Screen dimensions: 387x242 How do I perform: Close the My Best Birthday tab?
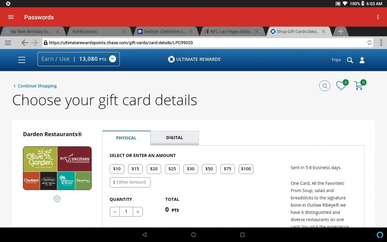(57, 31)
